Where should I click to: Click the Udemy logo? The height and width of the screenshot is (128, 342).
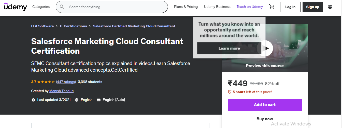tap(15, 7)
